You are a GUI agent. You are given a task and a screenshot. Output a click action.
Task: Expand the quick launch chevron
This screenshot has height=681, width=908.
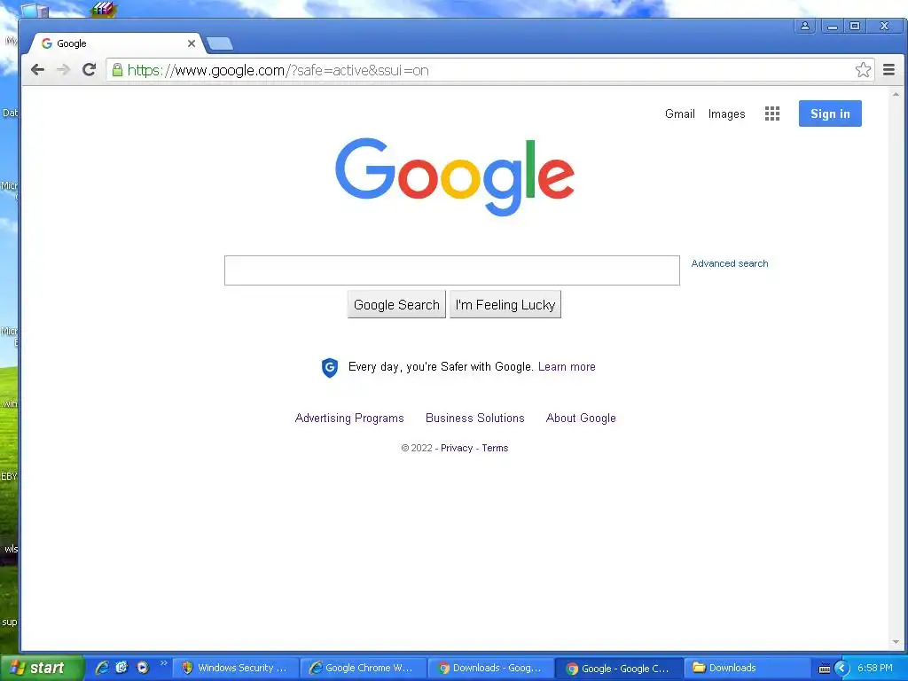point(163,663)
